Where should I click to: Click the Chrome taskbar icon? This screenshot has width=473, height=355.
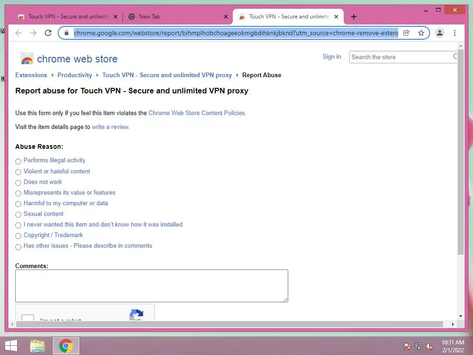[x=66, y=346]
